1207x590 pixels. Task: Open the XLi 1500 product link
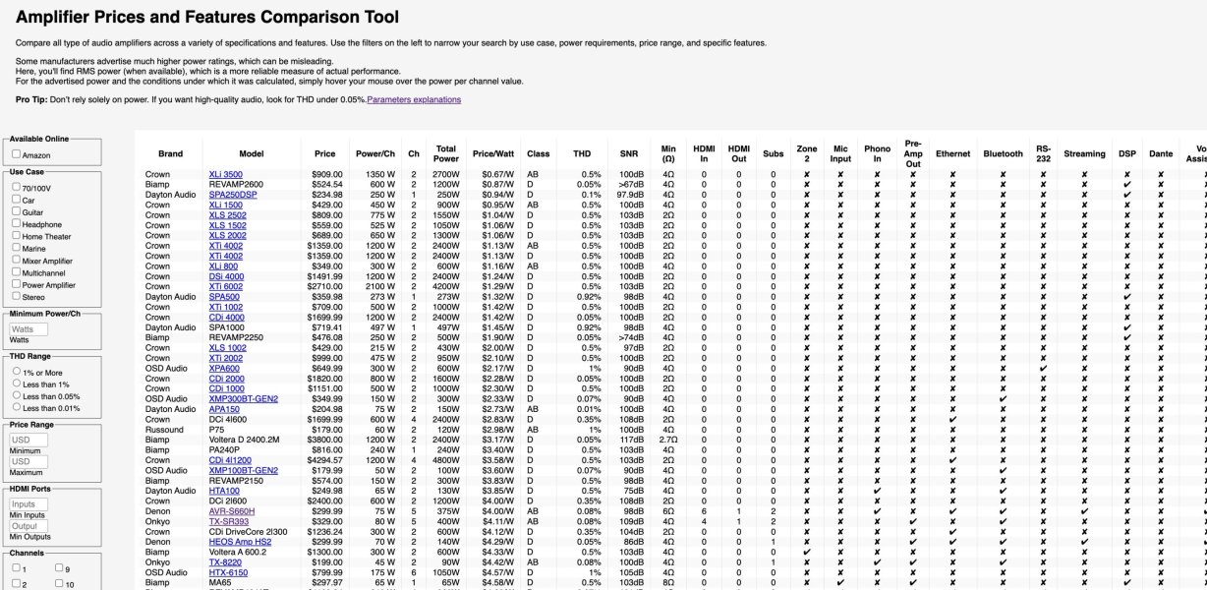tap(226, 205)
